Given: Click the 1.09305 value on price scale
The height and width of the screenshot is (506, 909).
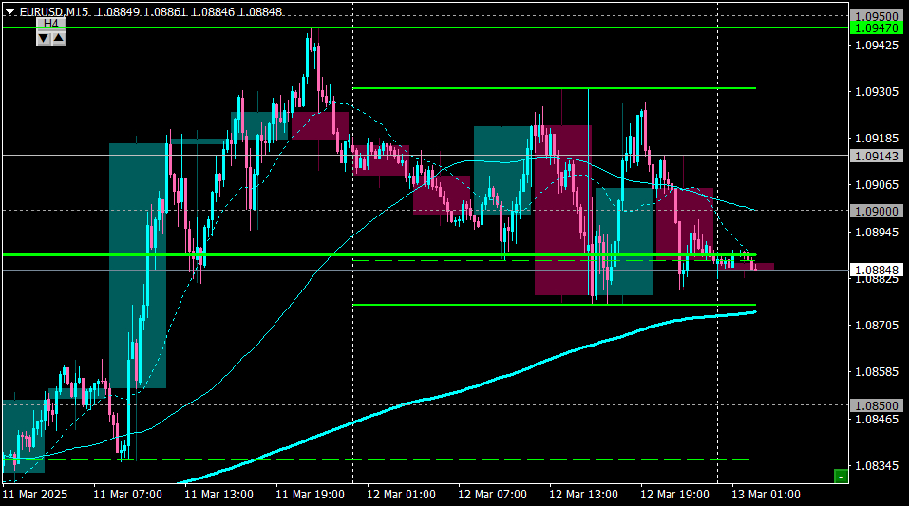Looking at the screenshot, I should tap(877, 91).
